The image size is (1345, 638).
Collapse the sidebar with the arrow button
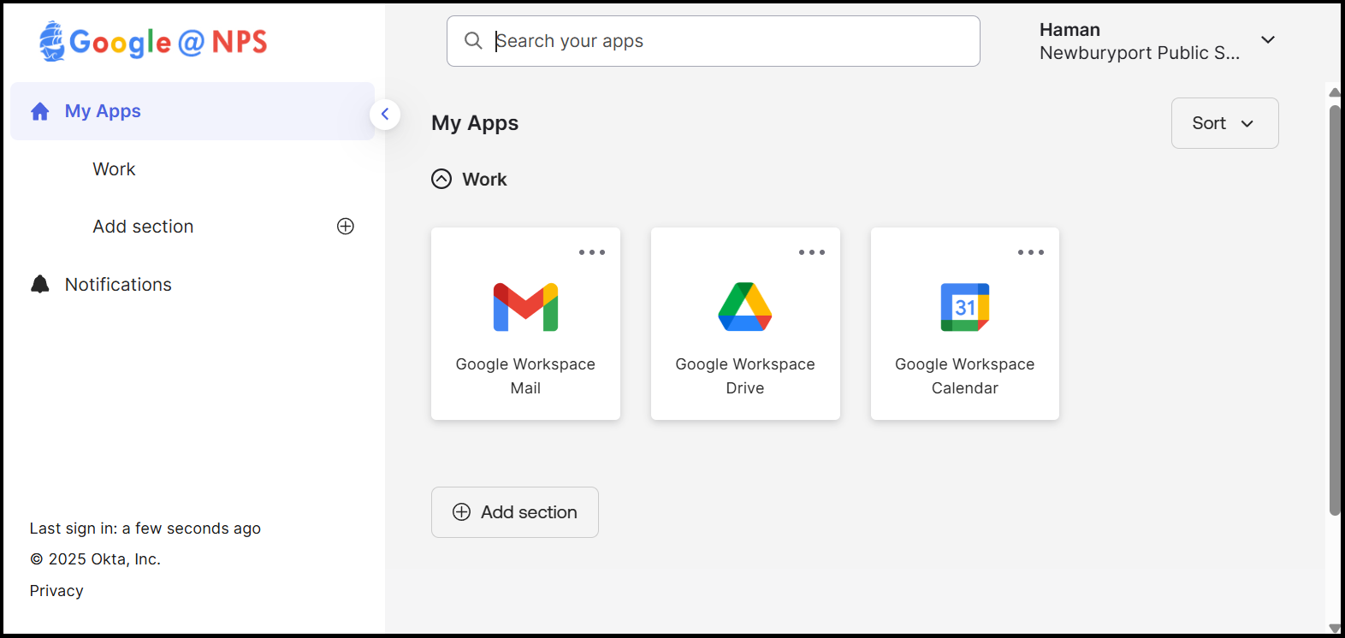pos(385,114)
